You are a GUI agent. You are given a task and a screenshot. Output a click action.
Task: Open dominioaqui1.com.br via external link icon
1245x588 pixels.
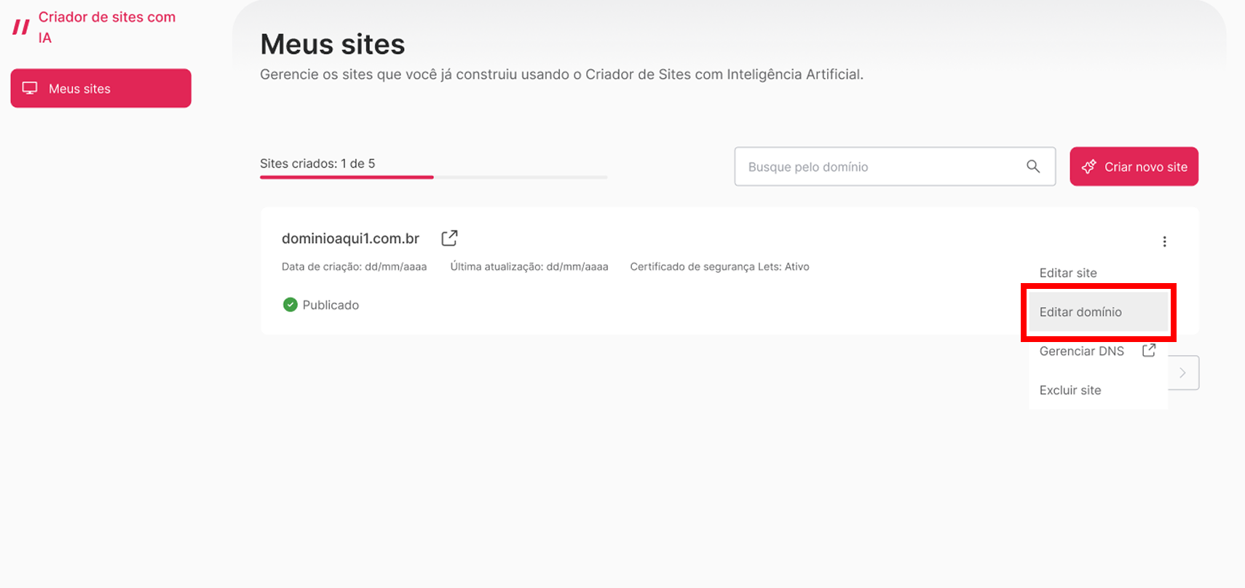pyautogui.click(x=449, y=238)
